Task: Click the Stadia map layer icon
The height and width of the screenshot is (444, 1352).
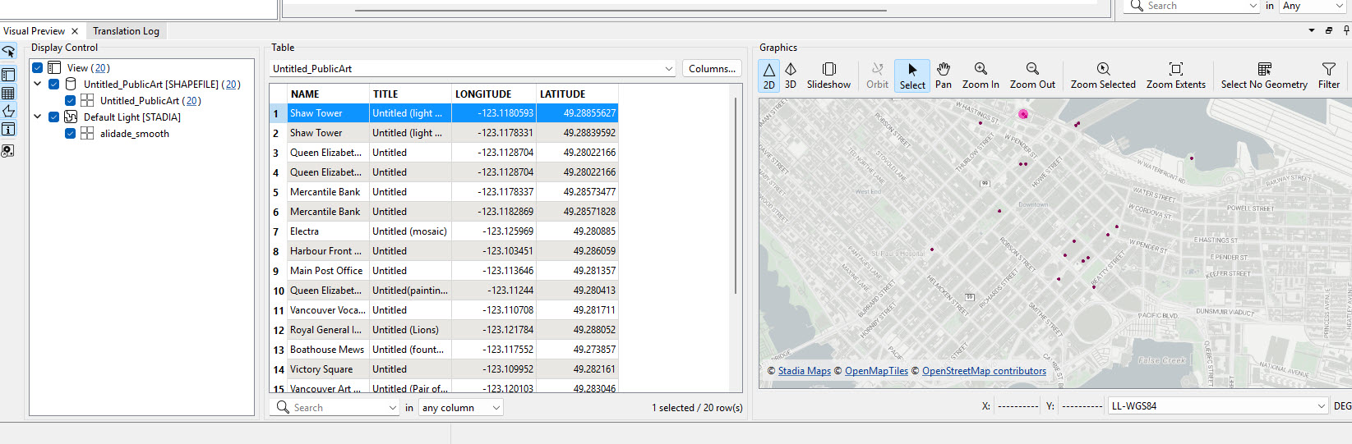Action: click(x=71, y=117)
